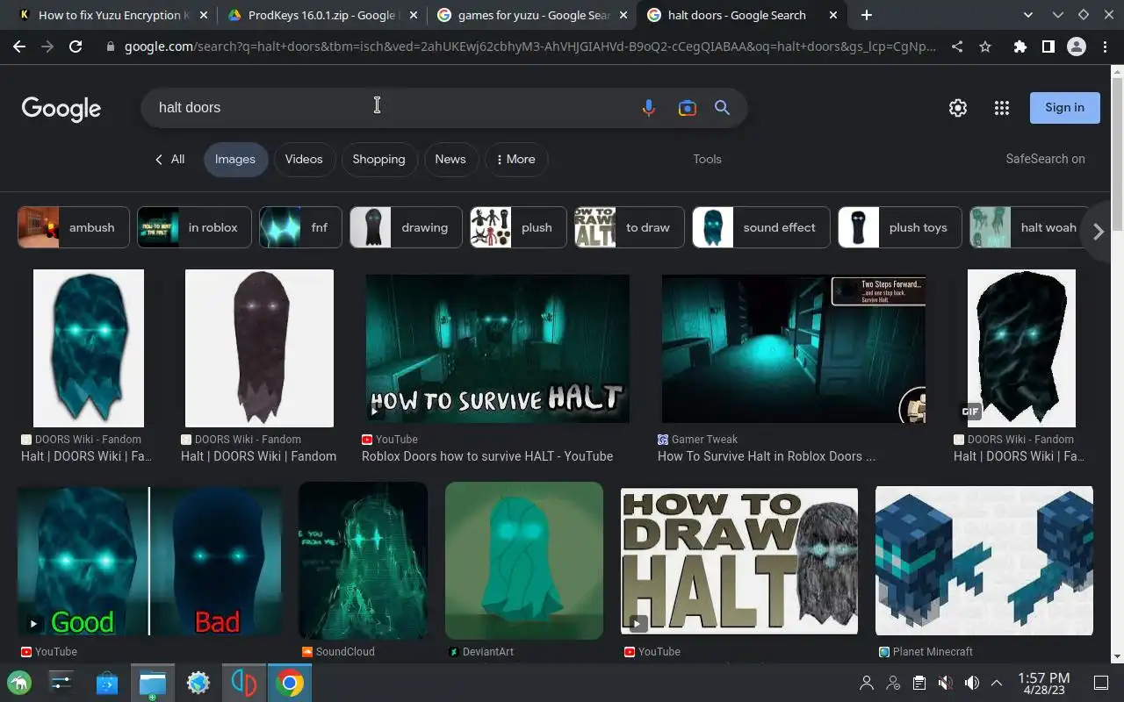Expand the hidden system tray icons
Viewport: 1124px width, 702px height.
pyautogui.click(x=997, y=683)
